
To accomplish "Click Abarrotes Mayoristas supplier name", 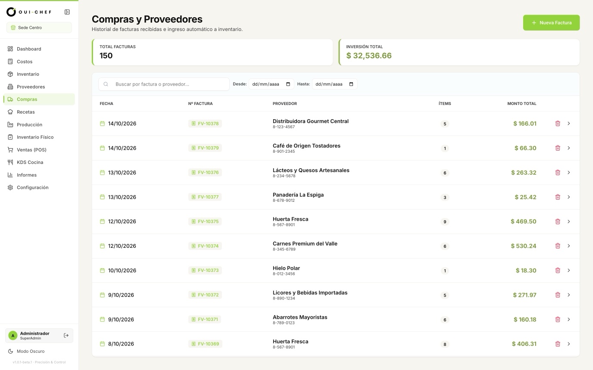I will (300, 317).
